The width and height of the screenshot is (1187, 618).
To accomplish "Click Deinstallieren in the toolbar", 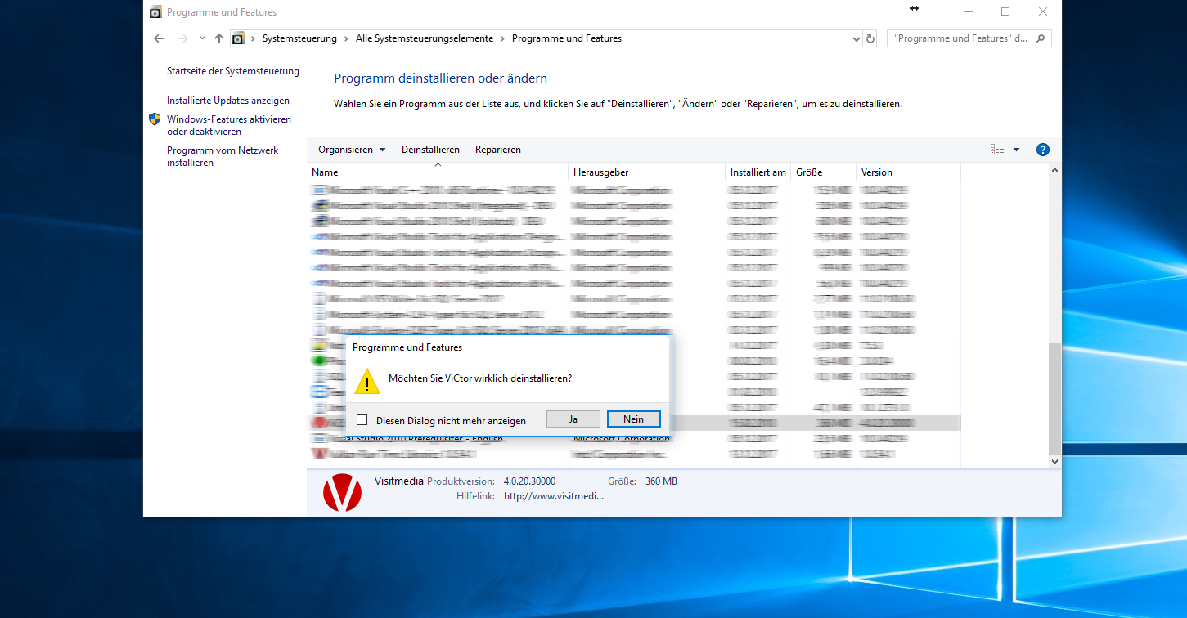I will (430, 150).
